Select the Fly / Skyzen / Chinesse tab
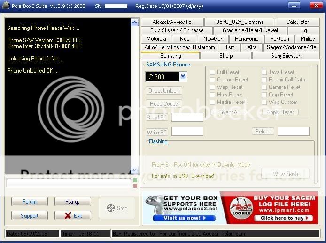The width and height of the screenshot is (326, 243). click(177, 30)
